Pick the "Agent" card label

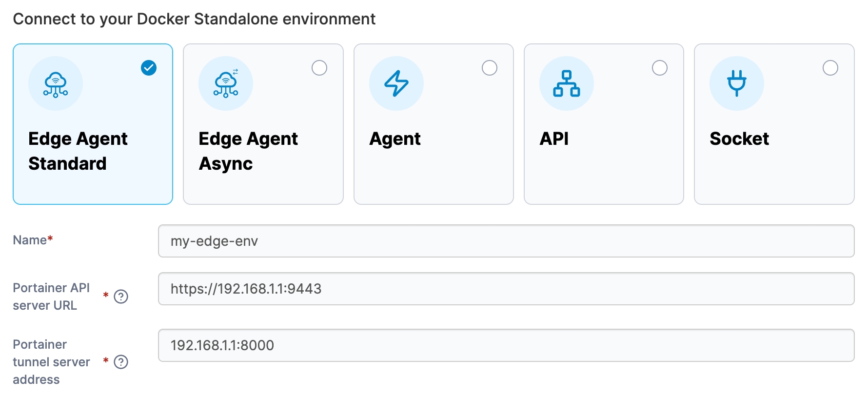tap(395, 139)
